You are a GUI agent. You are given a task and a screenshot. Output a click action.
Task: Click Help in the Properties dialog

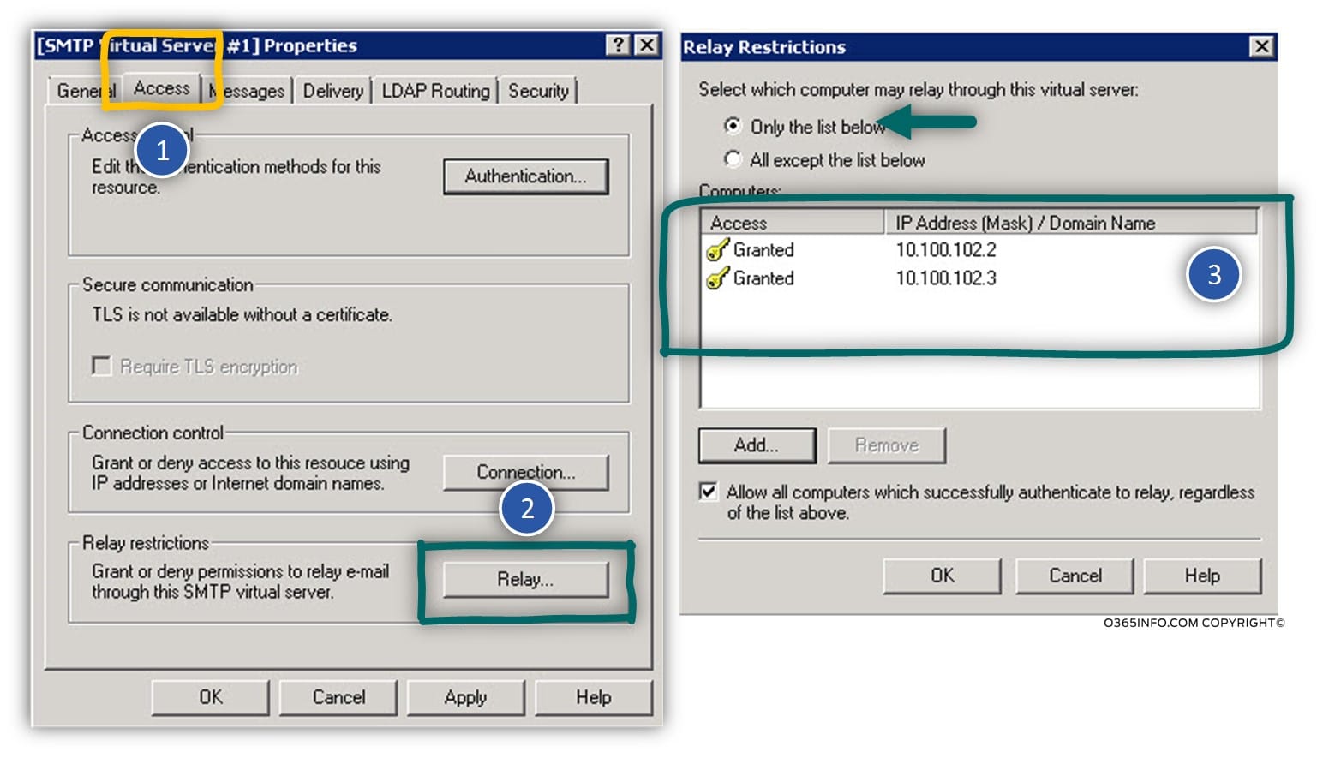(x=593, y=697)
